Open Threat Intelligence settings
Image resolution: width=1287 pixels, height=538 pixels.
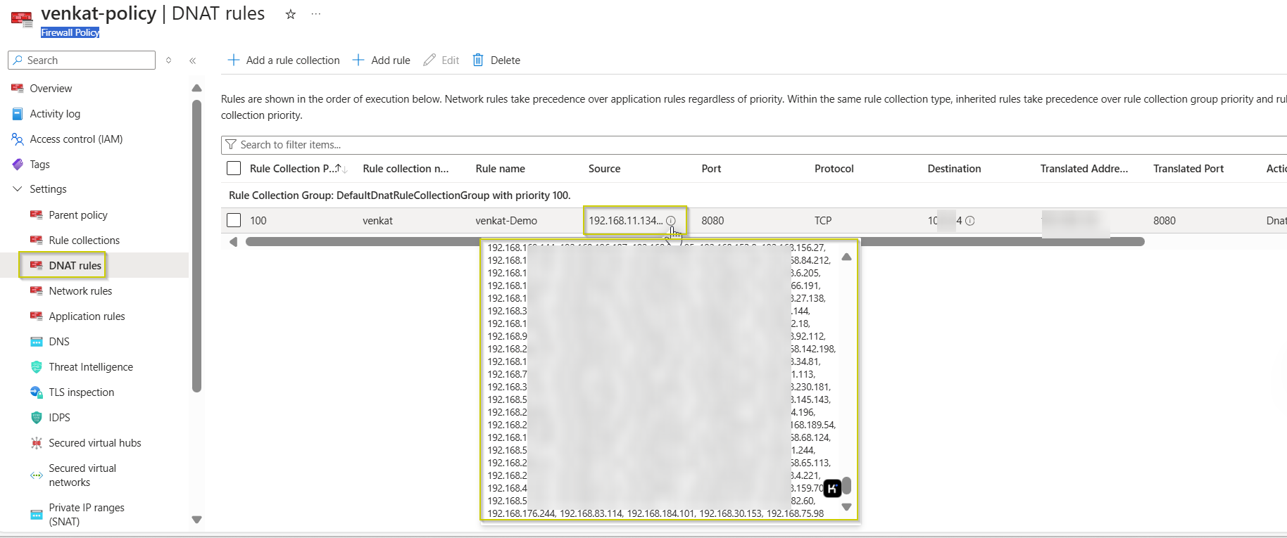coord(91,367)
